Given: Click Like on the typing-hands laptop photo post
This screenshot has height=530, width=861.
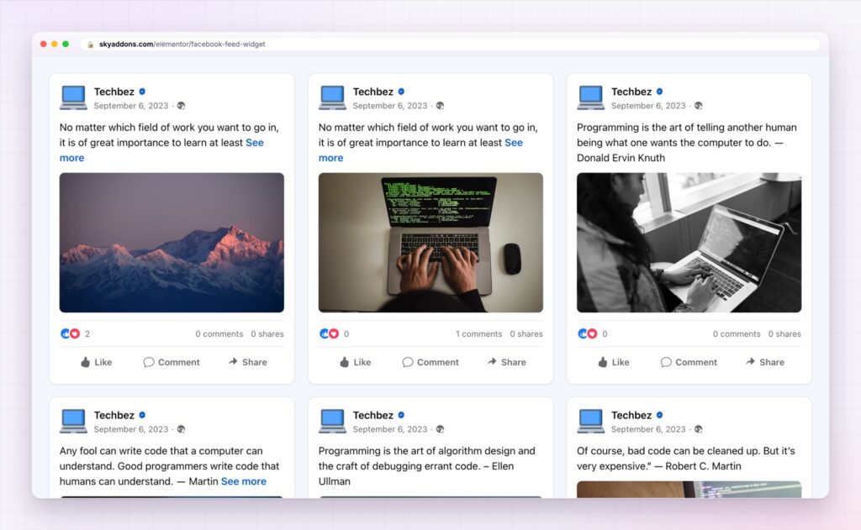Looking at the screenshot, I should (356, 362).
